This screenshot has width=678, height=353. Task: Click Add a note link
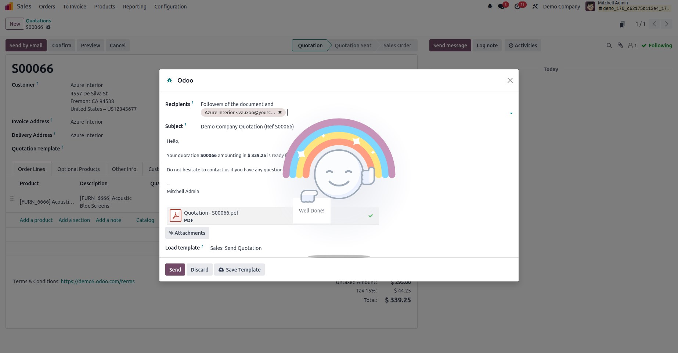pyautogui.click(x=108, y=220)
